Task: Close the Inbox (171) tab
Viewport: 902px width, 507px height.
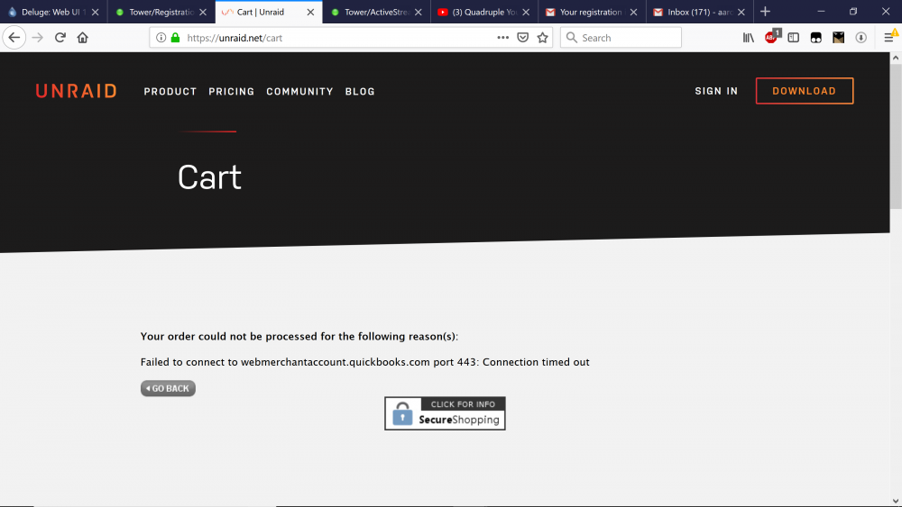Action: pos(741,12)
